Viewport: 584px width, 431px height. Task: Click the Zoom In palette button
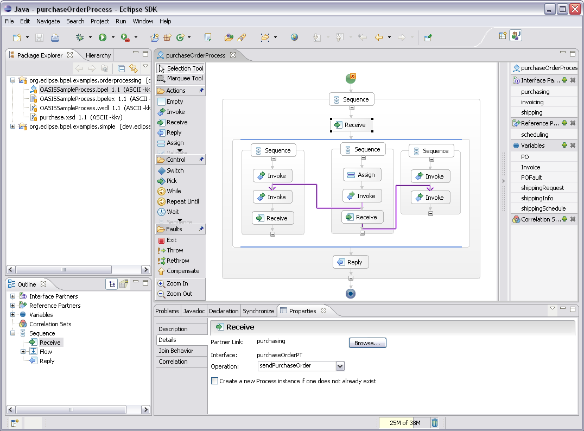[x=177, y=283]
